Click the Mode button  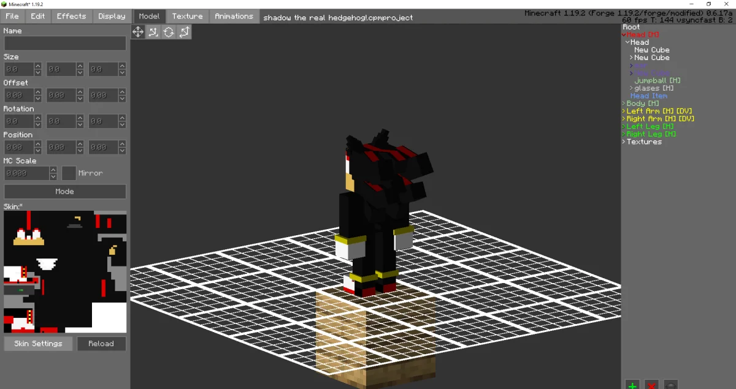(65, 191)
